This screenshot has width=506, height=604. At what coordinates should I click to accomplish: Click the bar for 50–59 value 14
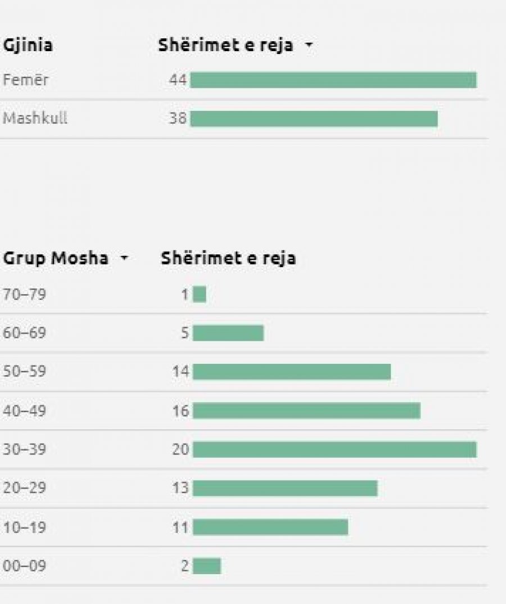[x=292, y=372]
